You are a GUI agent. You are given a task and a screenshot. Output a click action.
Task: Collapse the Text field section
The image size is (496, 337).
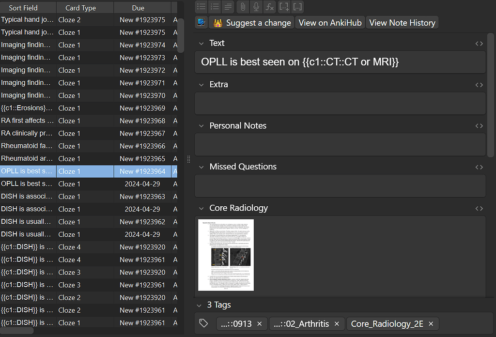pos(202,44)
